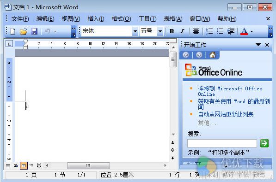276x182 pixels.
Task: Go back in the task pane
Action: pos(186,55)
